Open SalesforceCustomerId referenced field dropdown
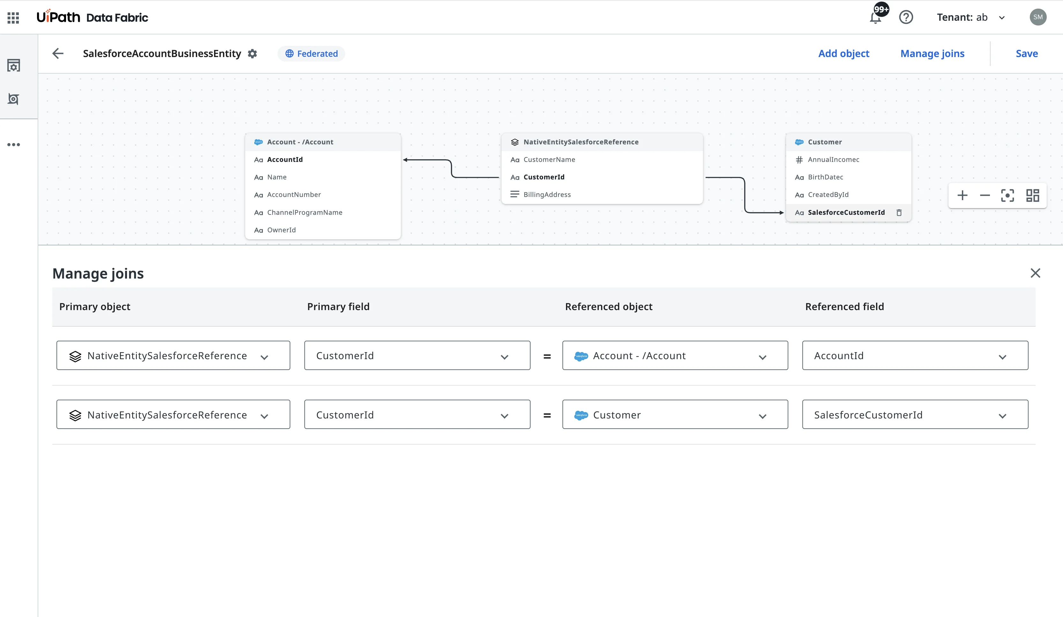This screenshot has height=617, width=1063. click(915, 415)
